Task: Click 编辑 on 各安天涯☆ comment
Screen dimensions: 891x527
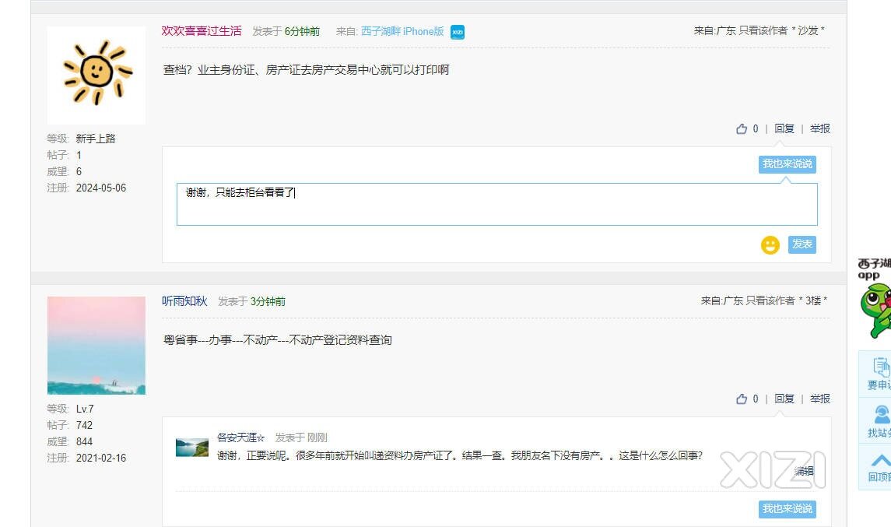Action: [x=804, y=471]
